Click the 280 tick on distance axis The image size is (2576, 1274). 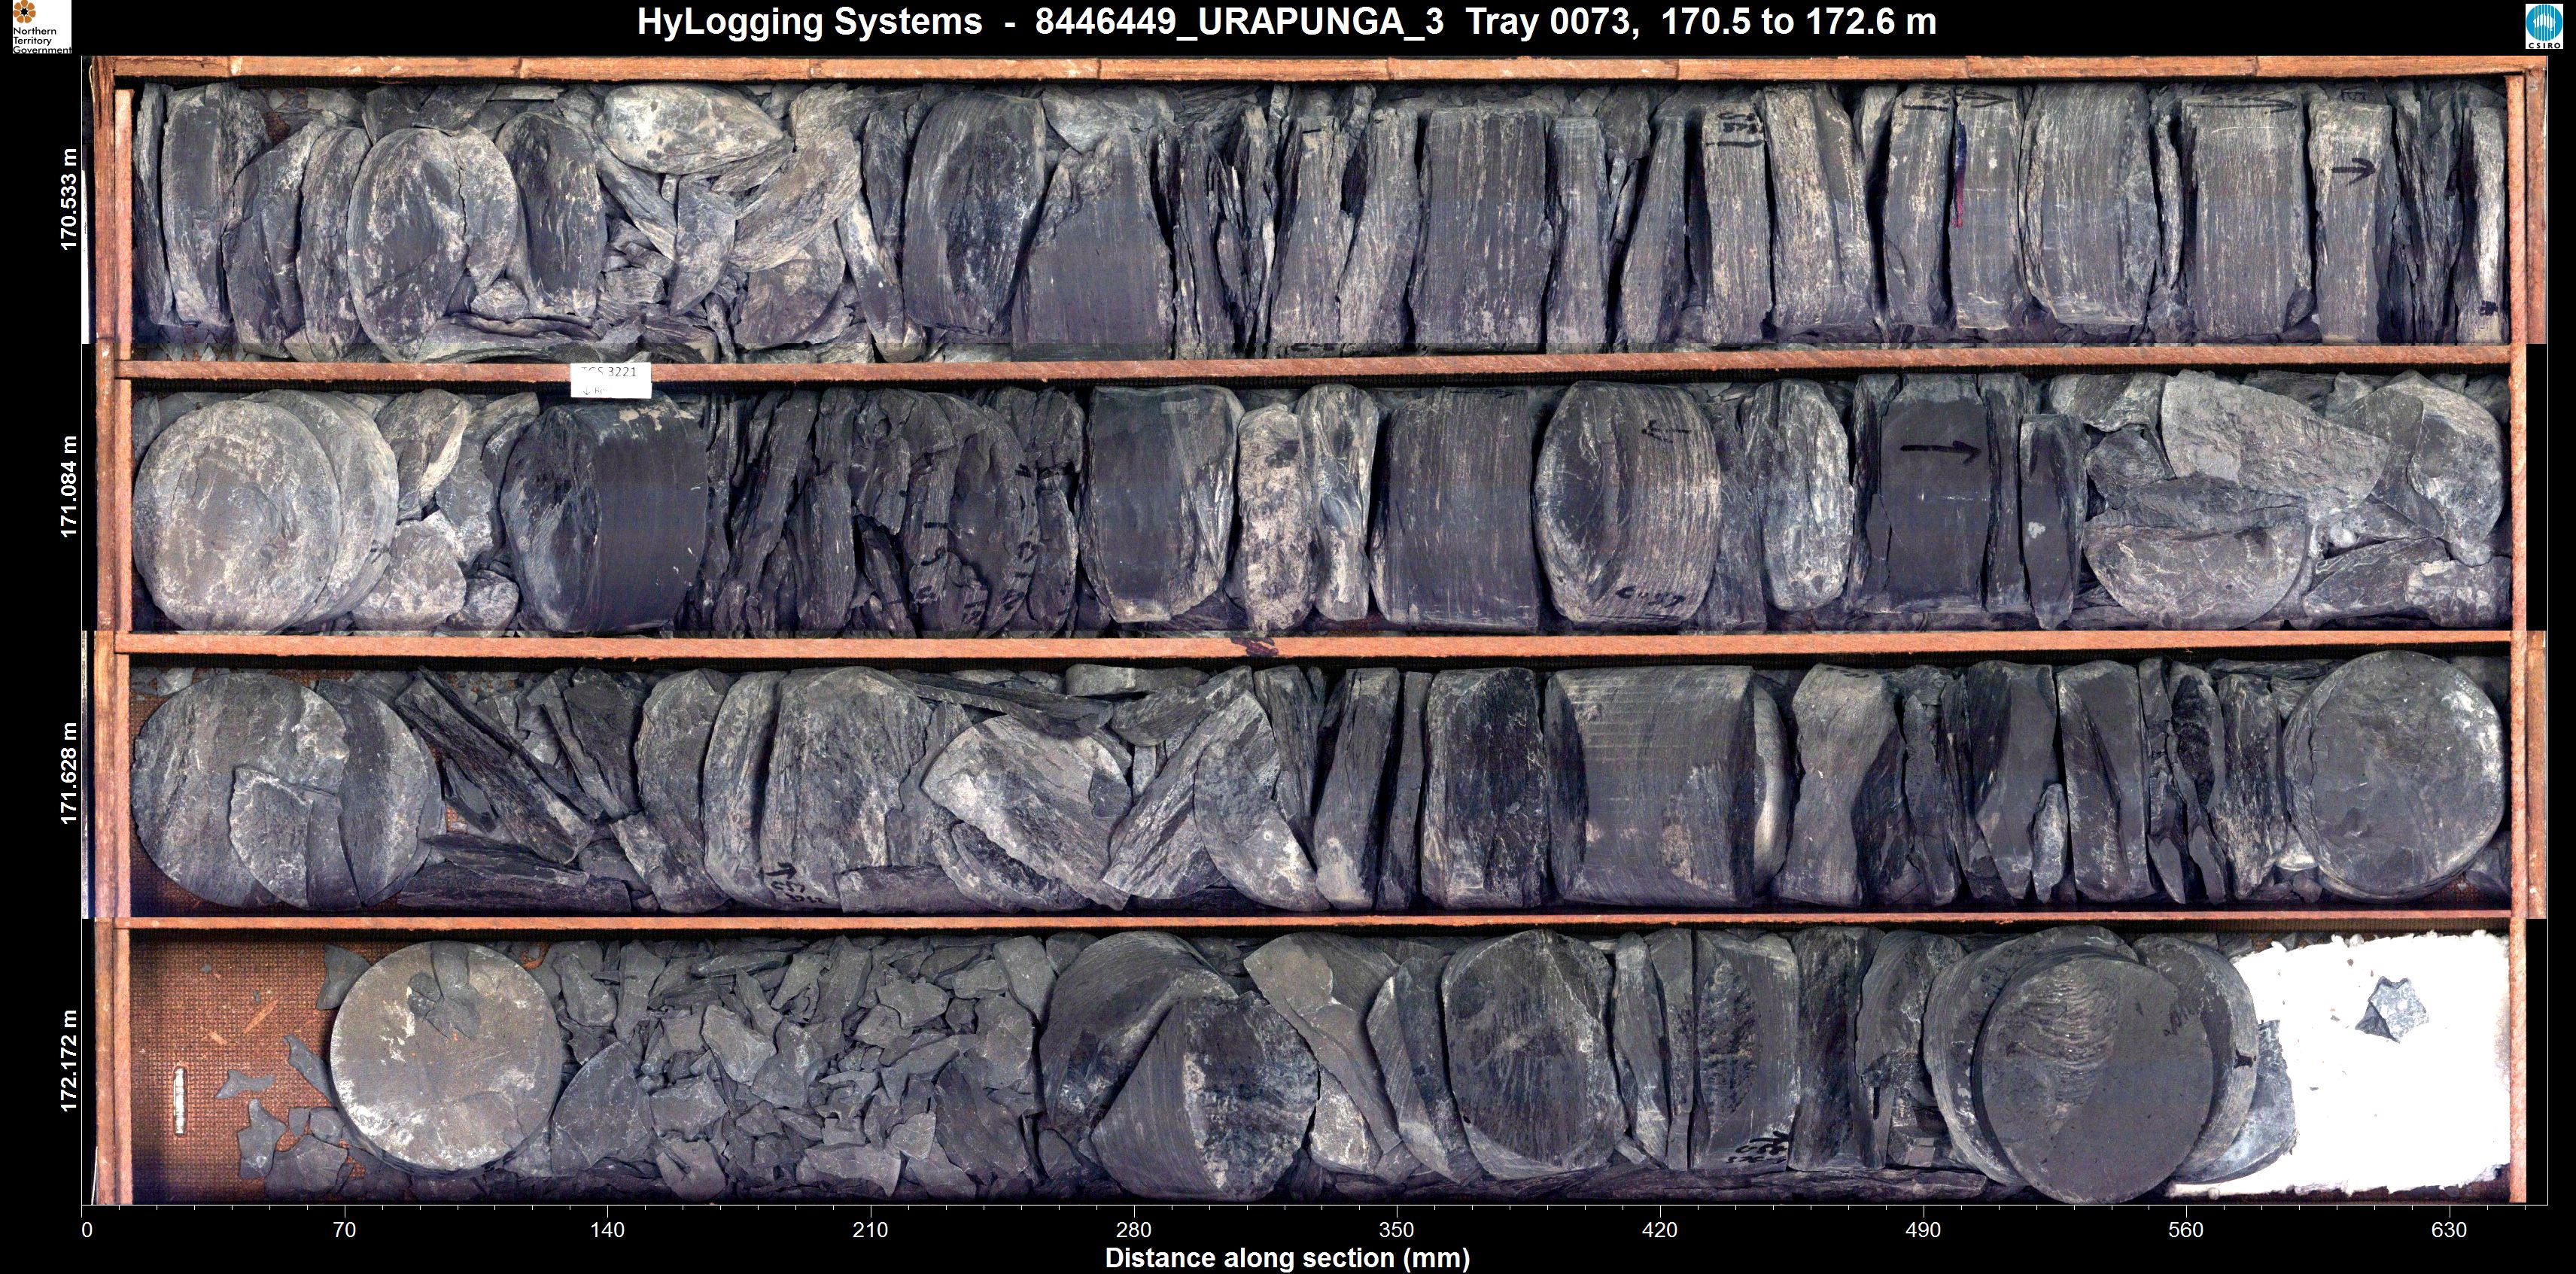click(1133, 1229)
